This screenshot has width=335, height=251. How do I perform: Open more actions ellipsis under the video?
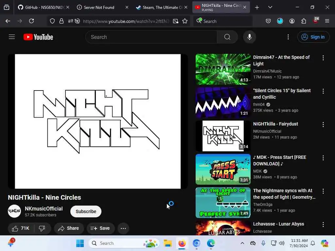pos(123,228)
